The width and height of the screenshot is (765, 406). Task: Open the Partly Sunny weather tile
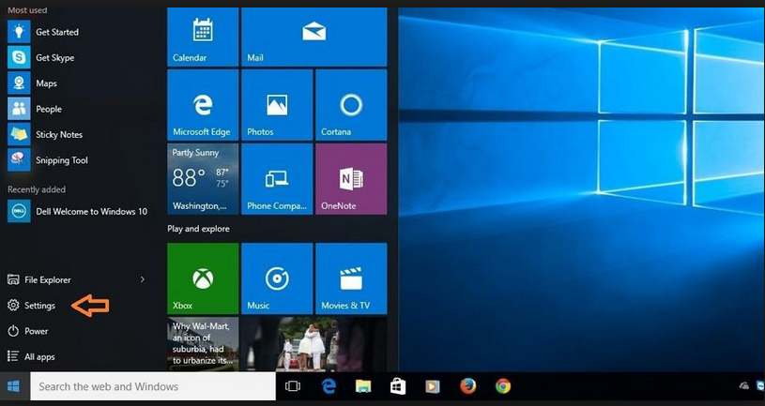203,179
